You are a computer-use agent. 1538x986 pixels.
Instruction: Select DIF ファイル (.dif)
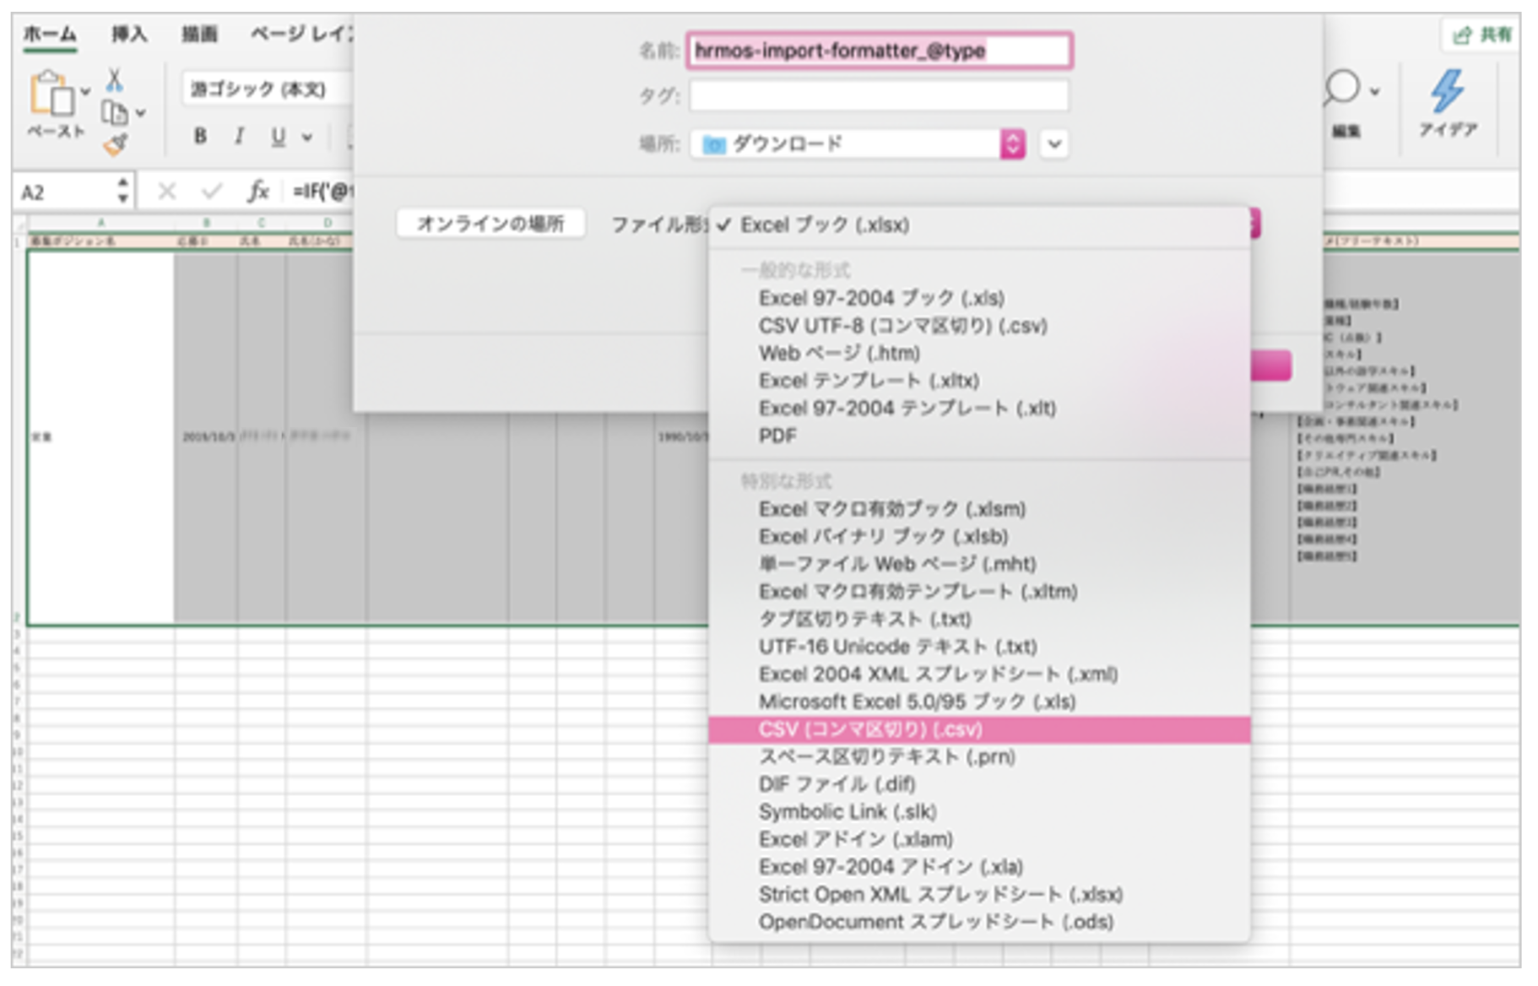pos(979,784)
